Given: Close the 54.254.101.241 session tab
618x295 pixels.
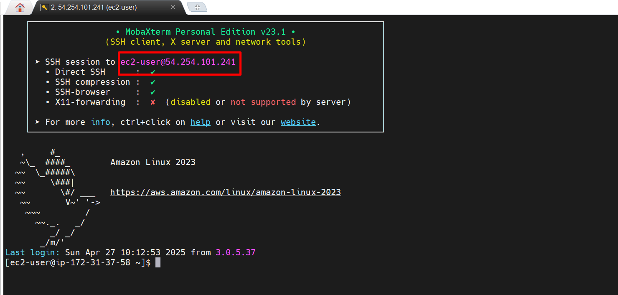Looking at the screenshot, I should pyautogui.click(x=173, y=8).
